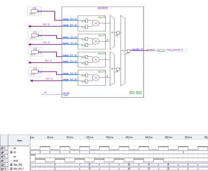Image resolution: width=208 pixels, height=171 pixels.
Task: Expand the Filter_MULT bus in waveform list
Action: click(x=11, y=169)
